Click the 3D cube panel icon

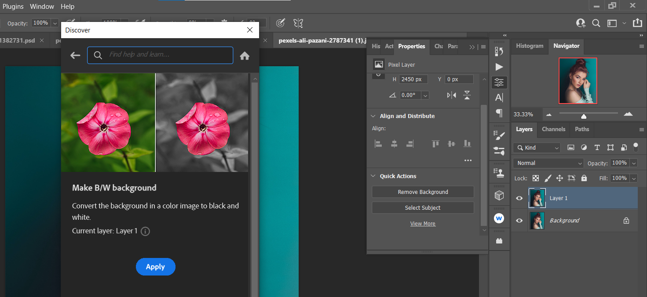tap(499, 195)
